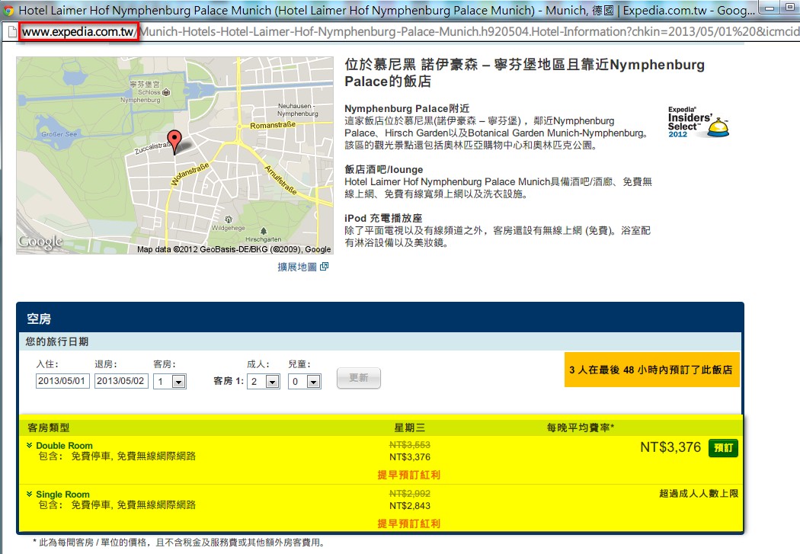Click the Chrome icon in the title bar
Image resolution: width=800 pixels, height=554 pixels.
(x=8, y=10)
